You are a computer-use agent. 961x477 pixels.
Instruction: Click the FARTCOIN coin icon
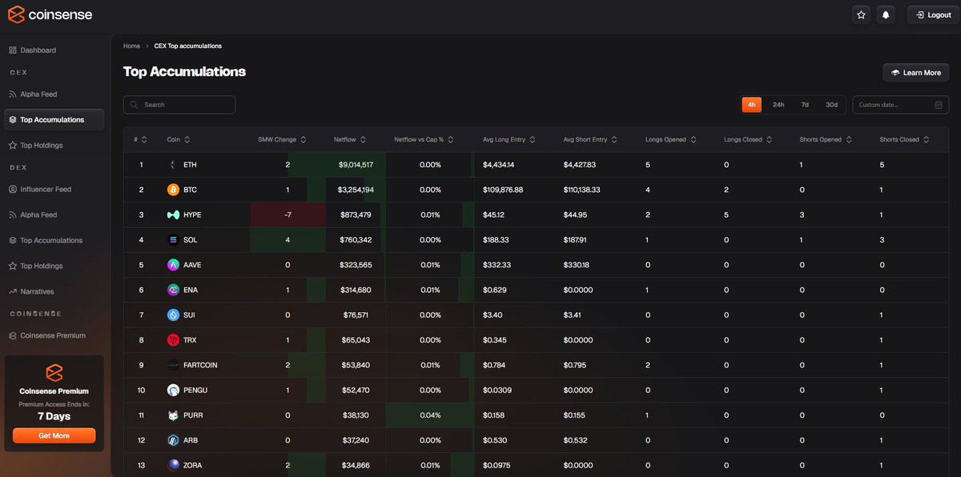point(172,365)
